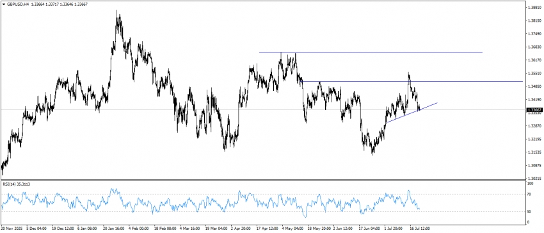Screen dimensions: 544x233
Task: Click the blue RSI line in indicator window
Action: point(208,203)
